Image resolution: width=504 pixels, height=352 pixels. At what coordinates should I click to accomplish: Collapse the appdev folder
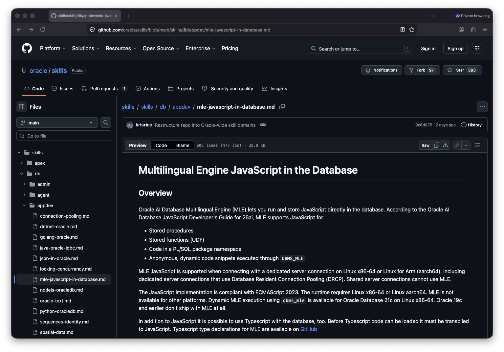pyautogui.click(x=24, y=206)
